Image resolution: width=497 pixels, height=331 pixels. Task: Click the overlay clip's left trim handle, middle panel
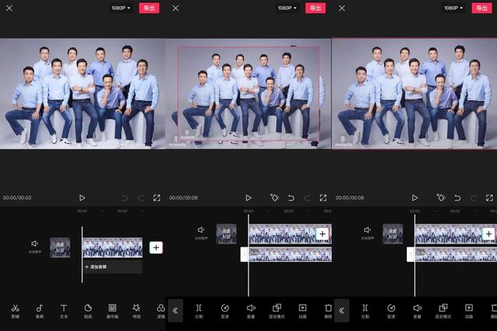[245, 254]
